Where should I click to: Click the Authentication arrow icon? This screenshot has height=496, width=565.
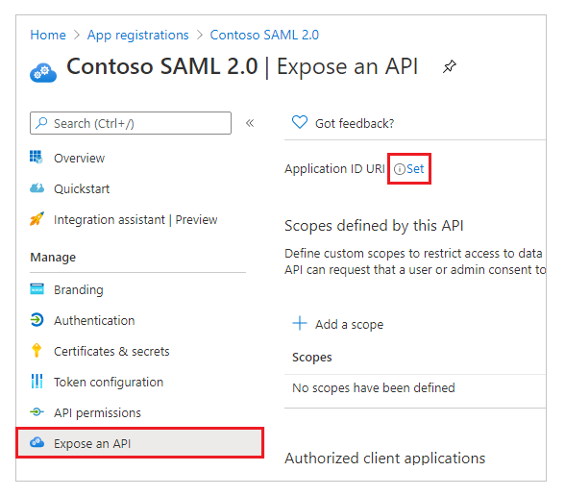[x=37, y=320]
